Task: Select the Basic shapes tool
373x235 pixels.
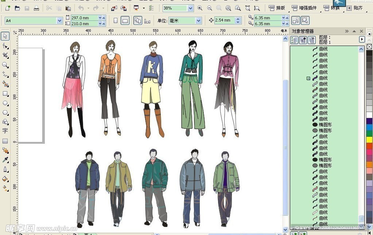Action: click(5, 122)
